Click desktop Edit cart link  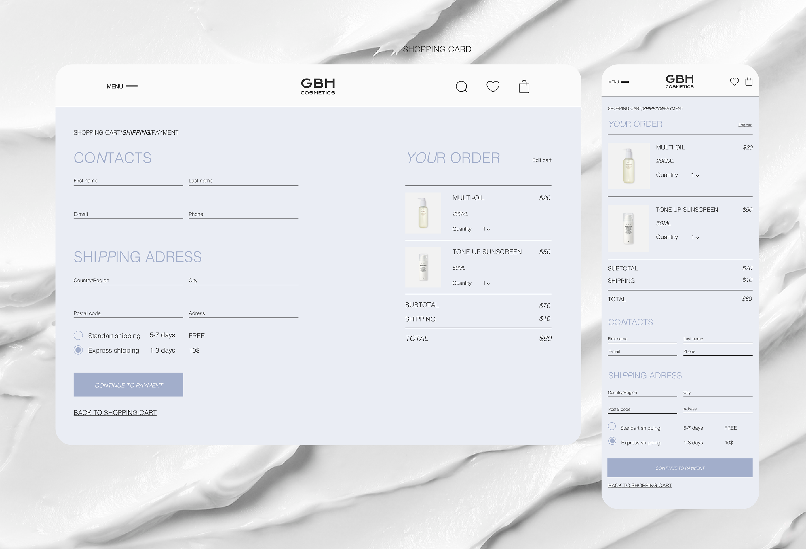(x=542, y=160)
